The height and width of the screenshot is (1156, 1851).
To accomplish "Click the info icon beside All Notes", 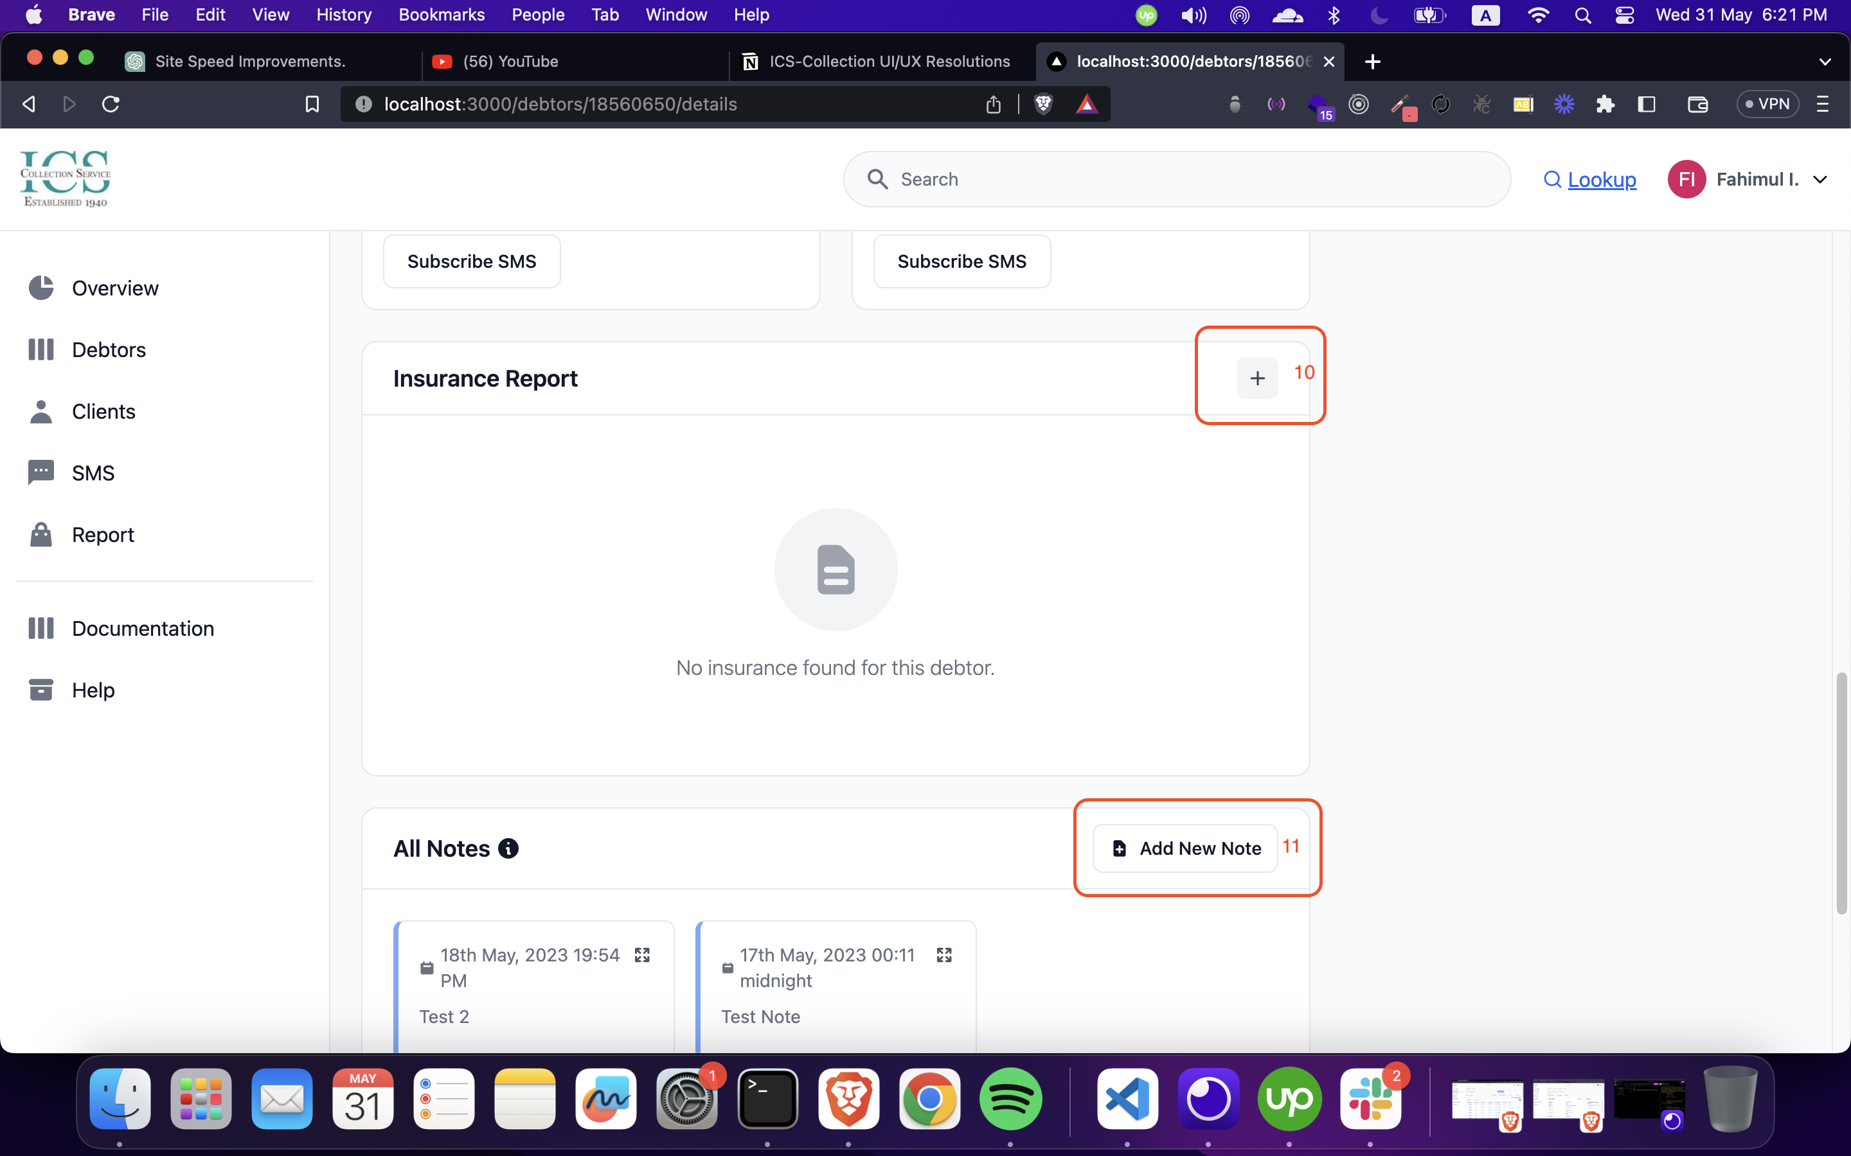I will (508, 848).
